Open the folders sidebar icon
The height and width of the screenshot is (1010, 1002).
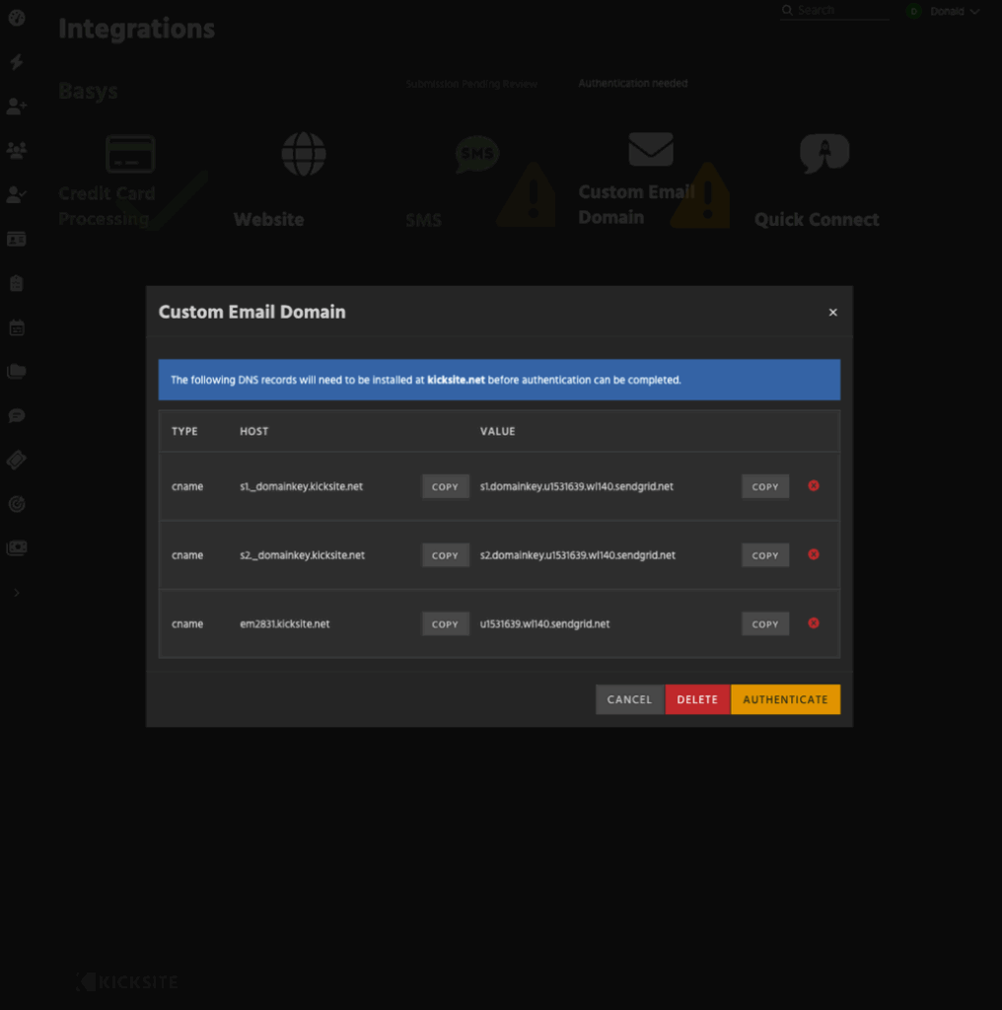(x=17, y=372)
